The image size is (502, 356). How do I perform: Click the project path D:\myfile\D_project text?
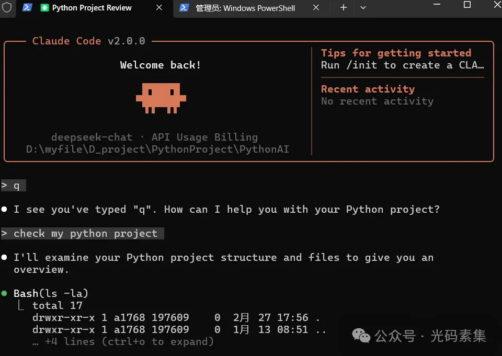coord(157,150)
